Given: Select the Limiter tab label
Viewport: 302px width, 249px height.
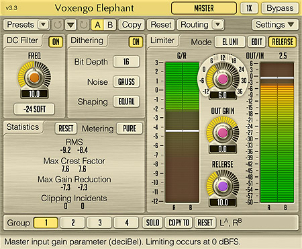Looking at the screenshot, I should (x=162, y=40).
